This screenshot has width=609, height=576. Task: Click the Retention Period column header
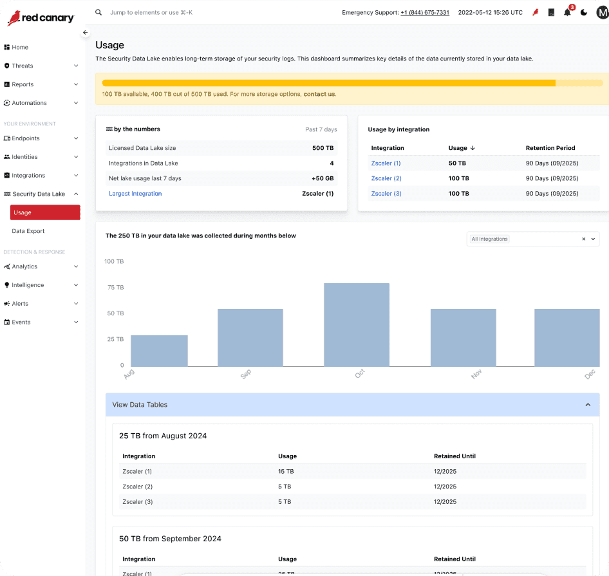(x=550, y=148)
